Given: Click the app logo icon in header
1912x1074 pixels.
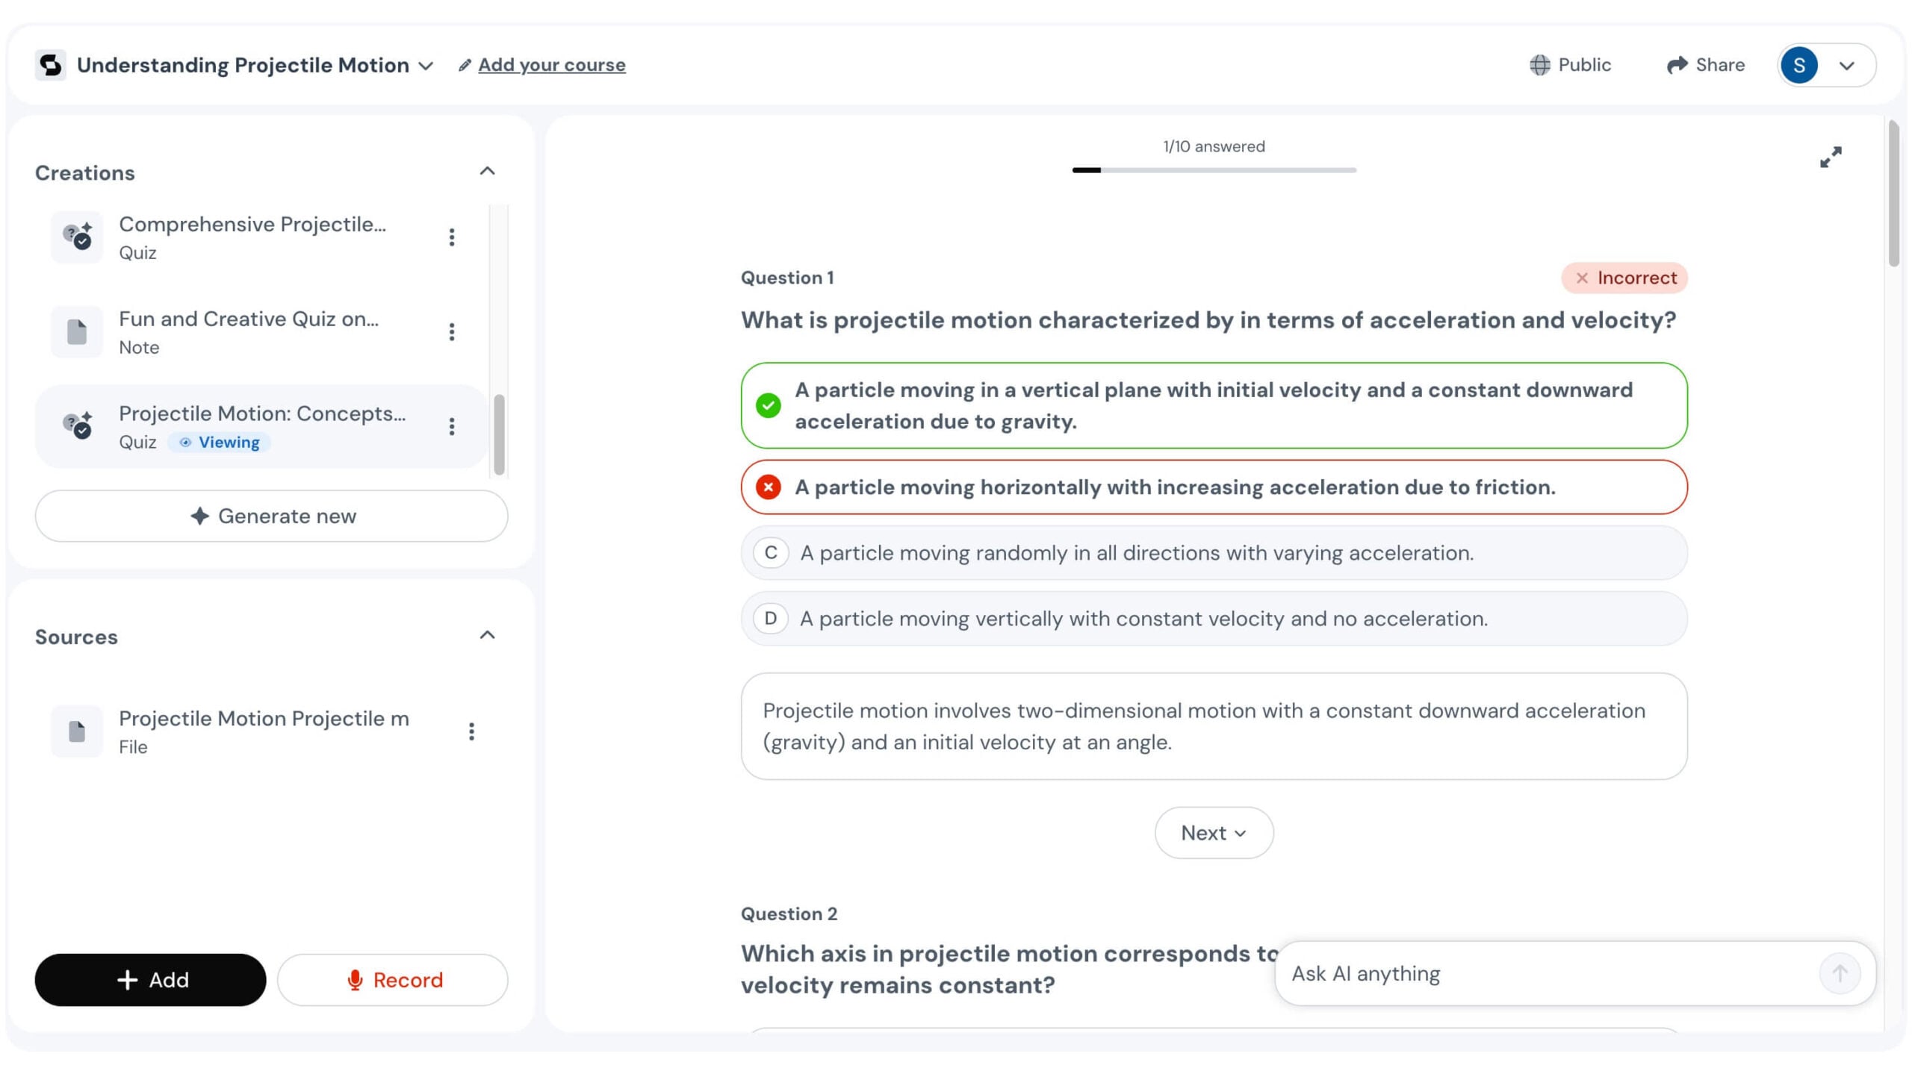Looking at the screenshot, I should point(50,65).
